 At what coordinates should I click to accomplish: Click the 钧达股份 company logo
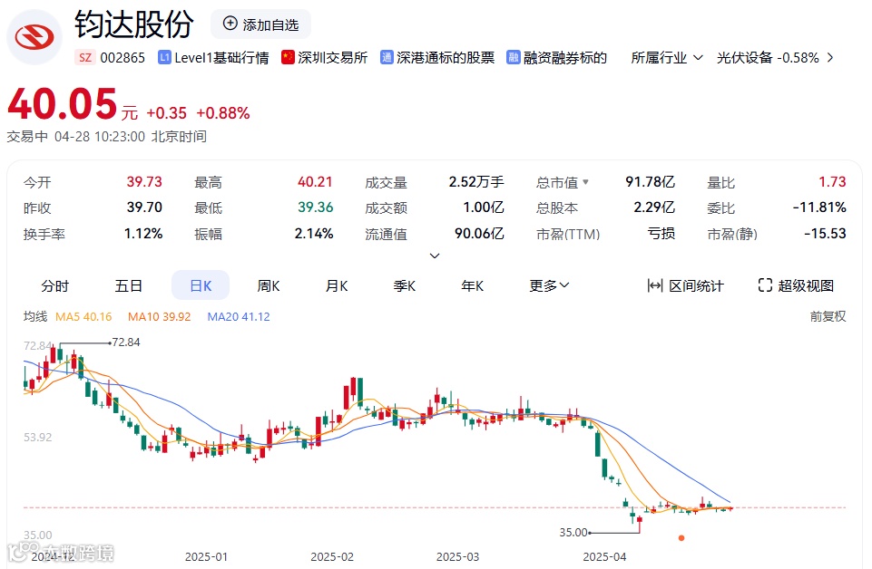click(x=34, y=36)
